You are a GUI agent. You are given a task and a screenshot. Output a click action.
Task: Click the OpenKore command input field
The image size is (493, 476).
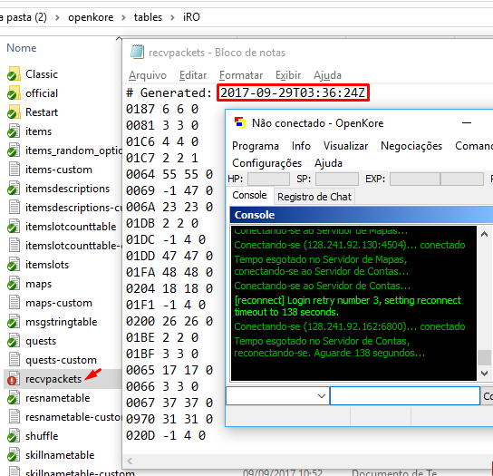405,396
